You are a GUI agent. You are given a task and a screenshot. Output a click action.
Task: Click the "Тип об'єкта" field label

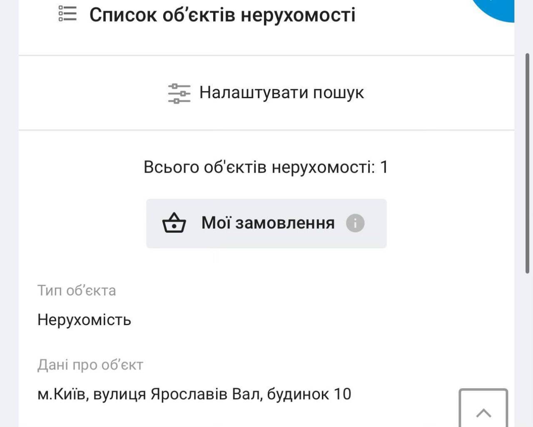(77, 290)
